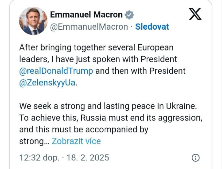
Task: Click the truncated 'strong…' text
Action: [34, 141]
